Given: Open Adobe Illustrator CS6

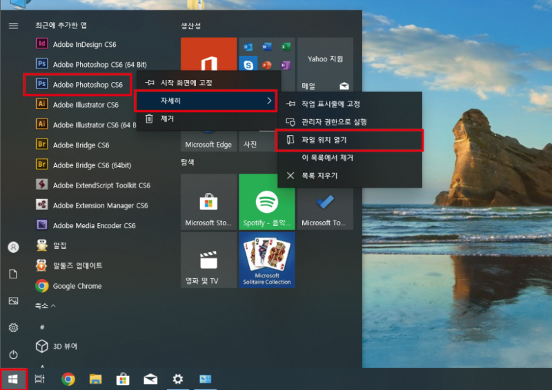Looking at the screenshot, I should 77,105.
